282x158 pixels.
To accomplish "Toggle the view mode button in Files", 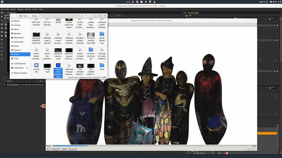I will [82, 16].
